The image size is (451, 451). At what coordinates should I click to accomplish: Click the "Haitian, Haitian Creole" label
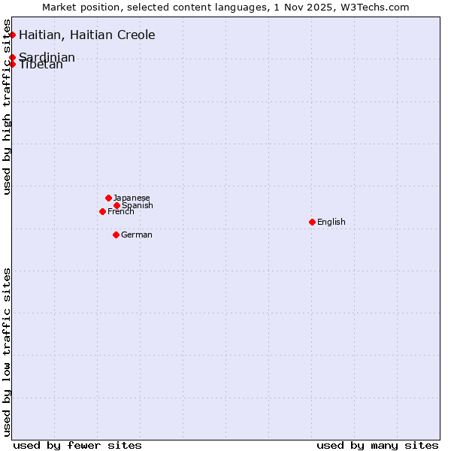[86, 35]
